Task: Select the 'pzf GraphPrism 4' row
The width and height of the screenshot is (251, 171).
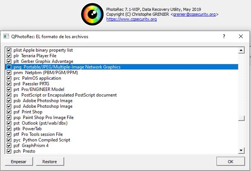Action: pos(122,146)
